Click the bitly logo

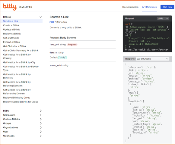[10, 7]
